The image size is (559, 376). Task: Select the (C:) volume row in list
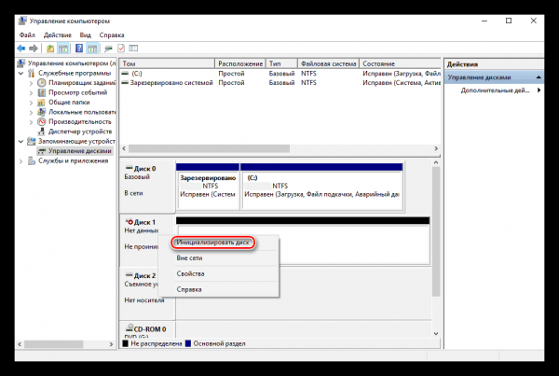[x=280, y=73]
